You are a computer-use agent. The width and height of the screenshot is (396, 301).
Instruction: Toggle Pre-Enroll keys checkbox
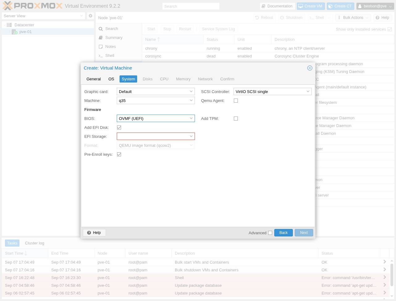(119, 154)
